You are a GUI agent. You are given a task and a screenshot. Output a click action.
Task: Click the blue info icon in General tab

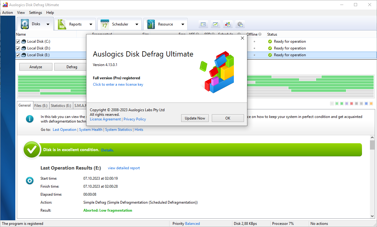[x=30, y=119]
